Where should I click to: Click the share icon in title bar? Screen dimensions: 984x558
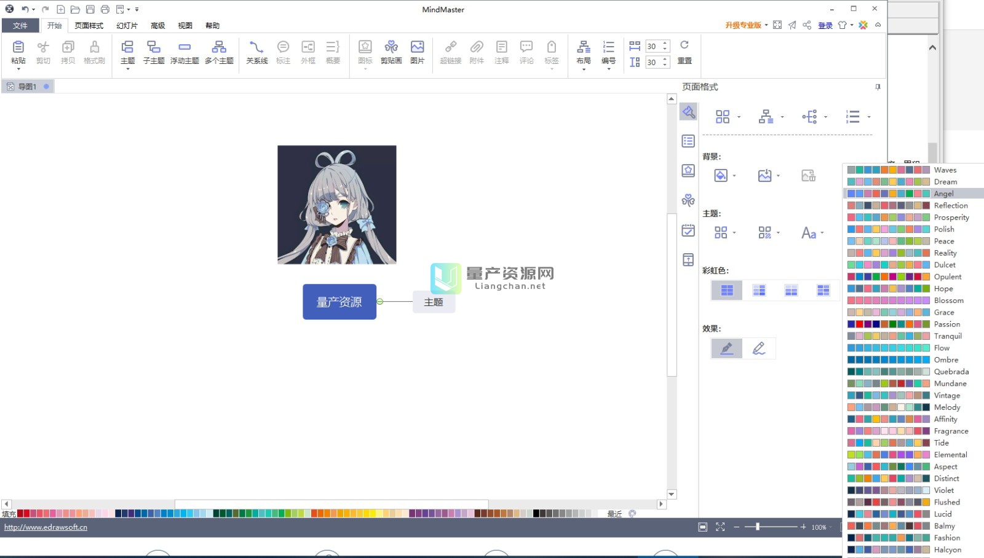807,25
